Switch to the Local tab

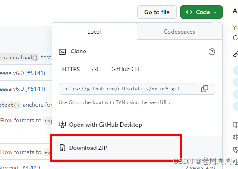94,32
